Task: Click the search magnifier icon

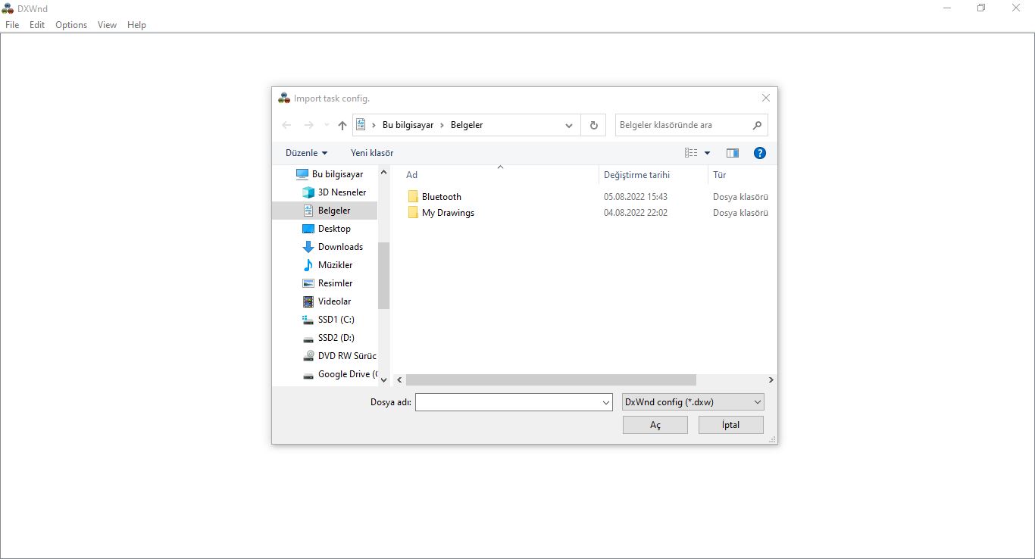Action: pos(757,125)
